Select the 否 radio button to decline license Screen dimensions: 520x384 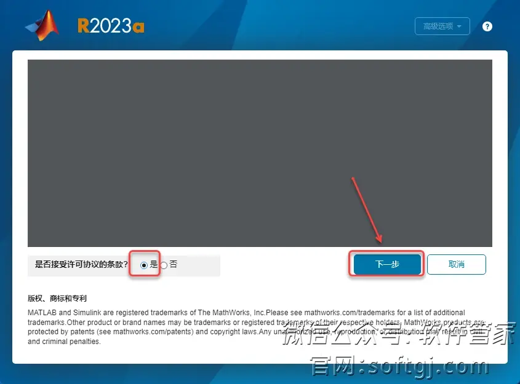point(164,265)
